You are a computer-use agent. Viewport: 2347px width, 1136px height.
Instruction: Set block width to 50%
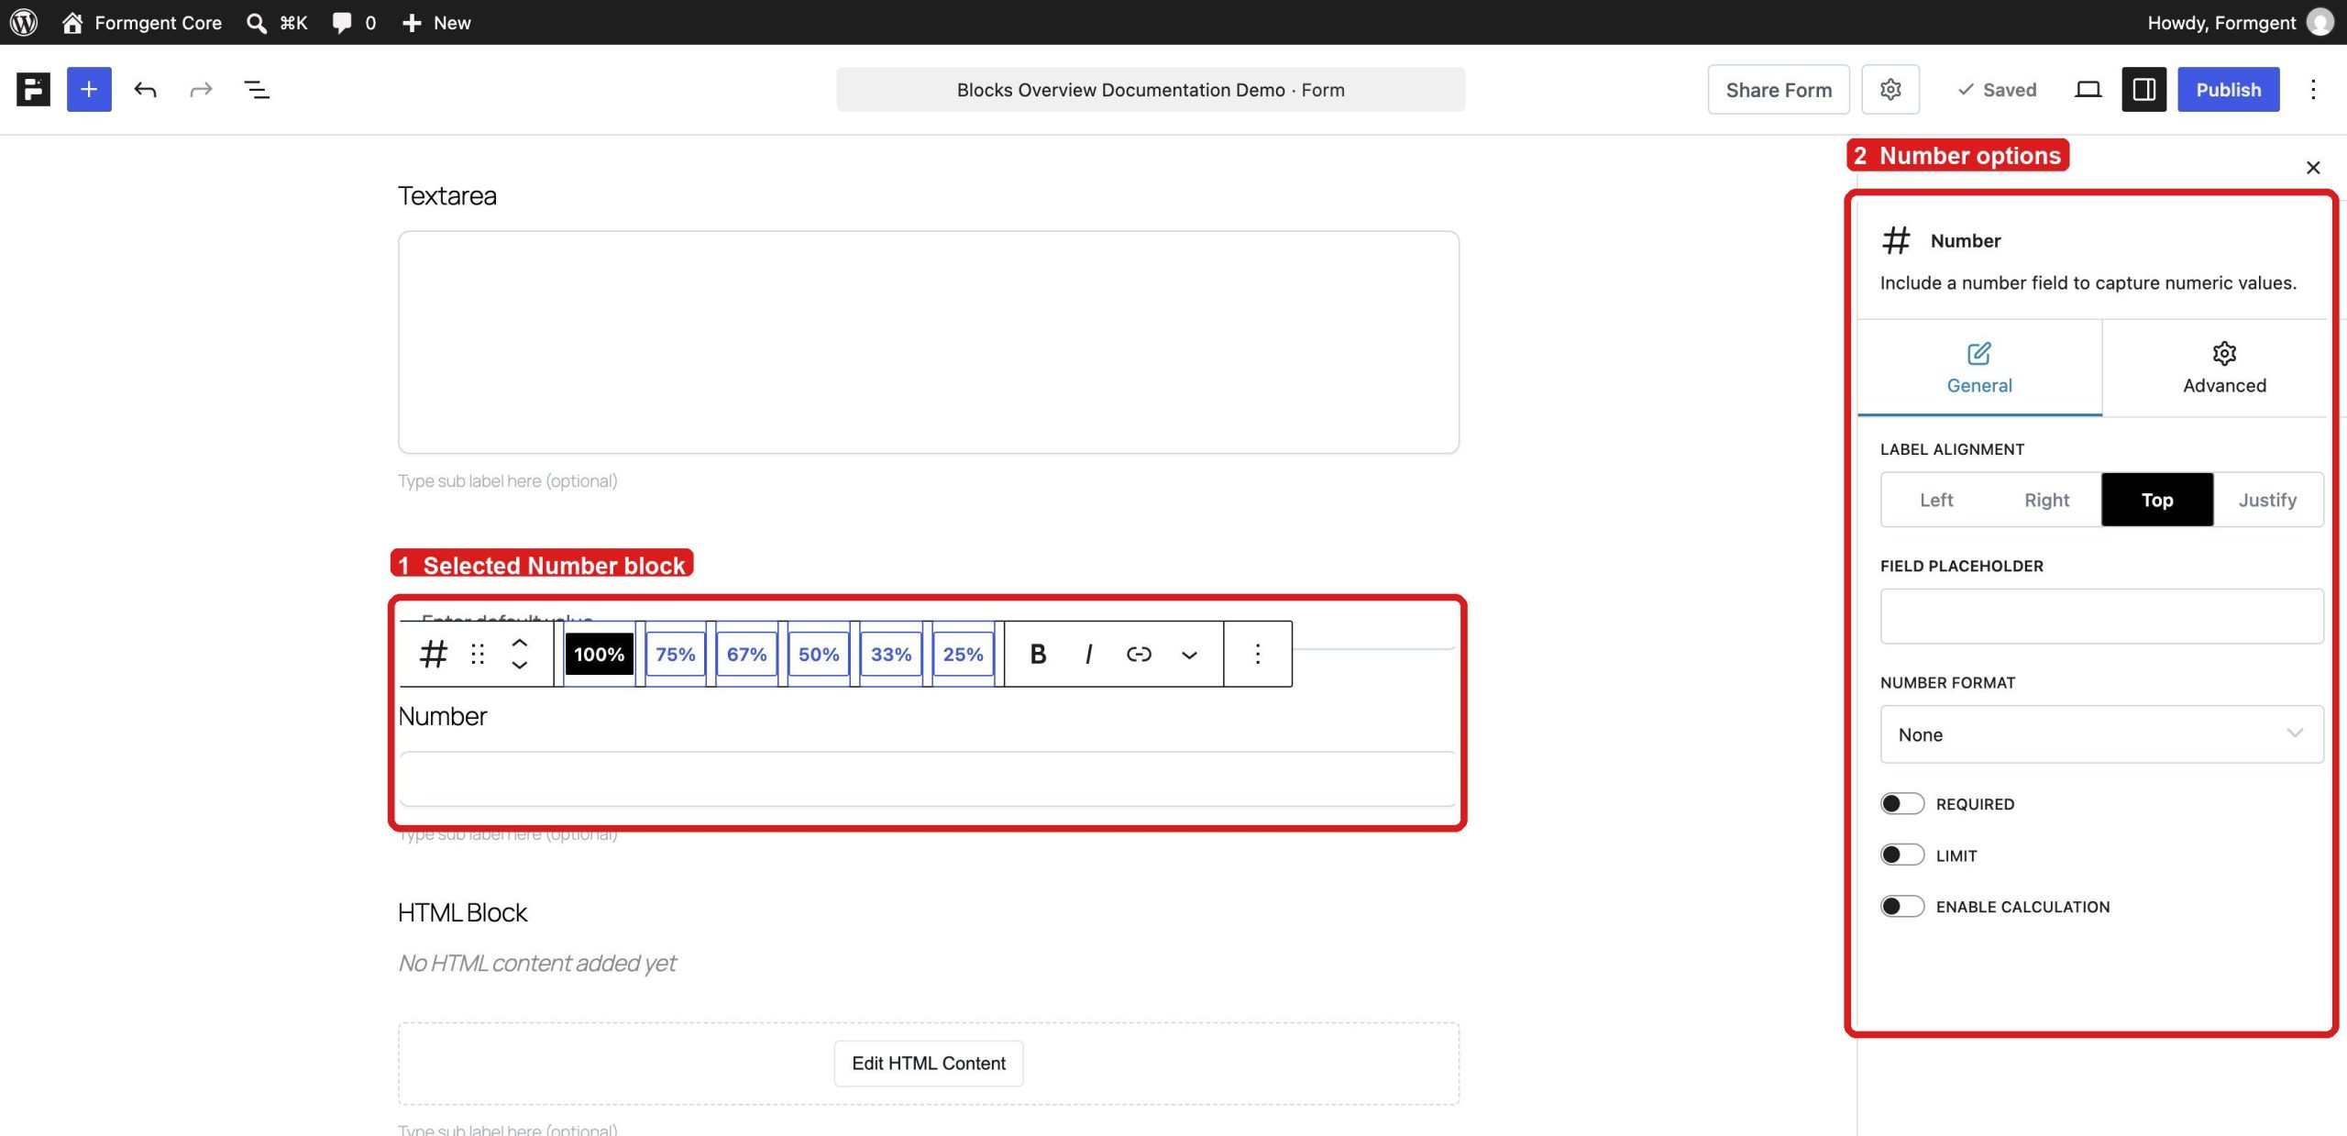819,654
